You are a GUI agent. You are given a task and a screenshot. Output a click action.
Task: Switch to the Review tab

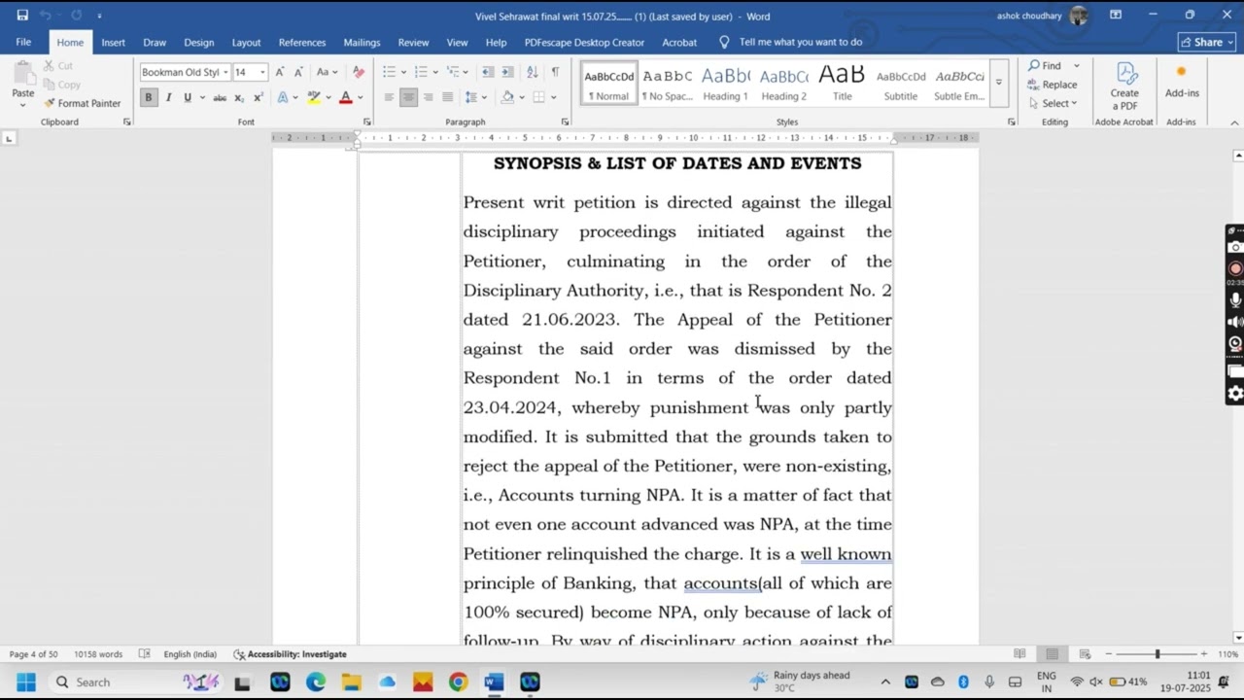click(x=413, y=42)
